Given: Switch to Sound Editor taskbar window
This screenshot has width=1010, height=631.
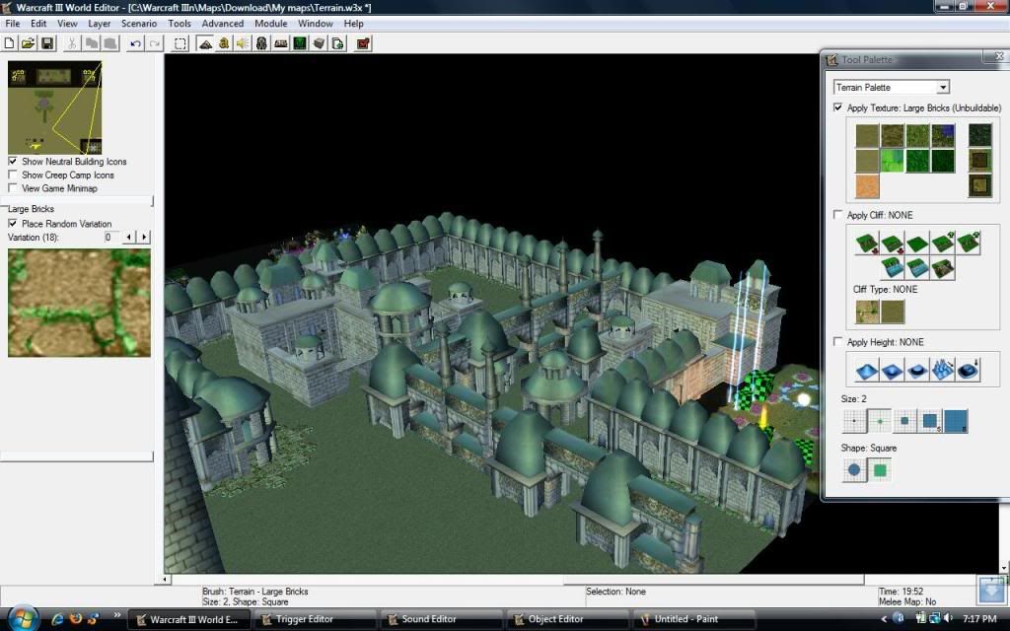Looking at the screenshot, I should click(x=441, y=619).
